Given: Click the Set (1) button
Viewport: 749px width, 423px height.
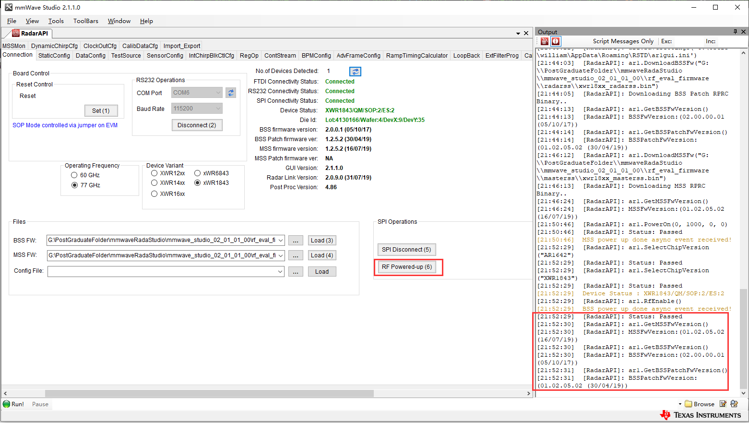Looking at the screenshot, I should [x=101, y=110].
